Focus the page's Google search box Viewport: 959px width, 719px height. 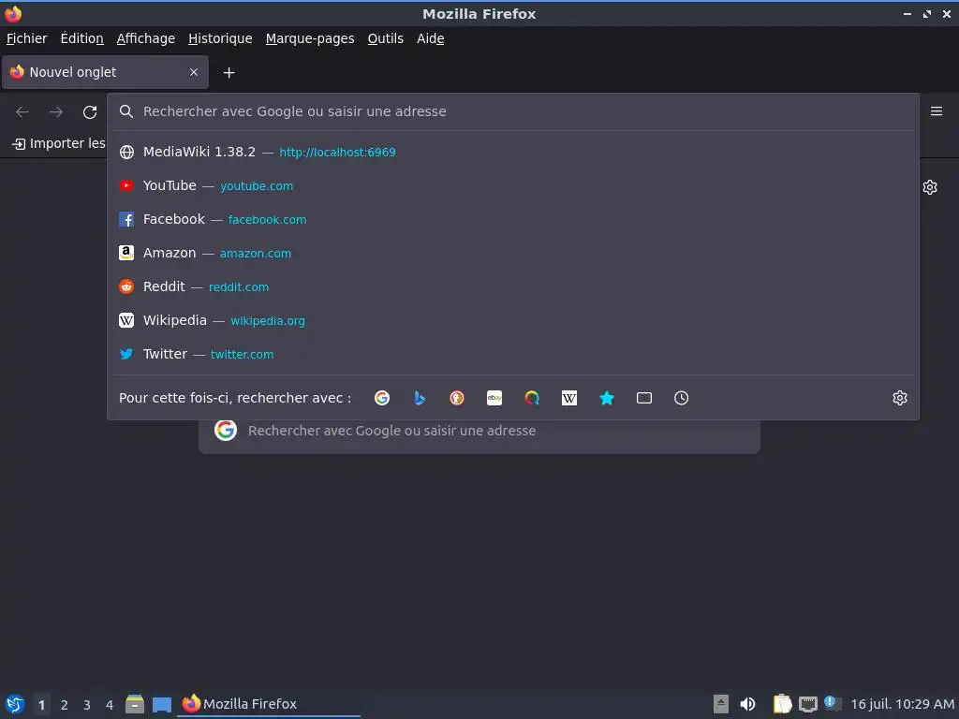click(479, 431)
